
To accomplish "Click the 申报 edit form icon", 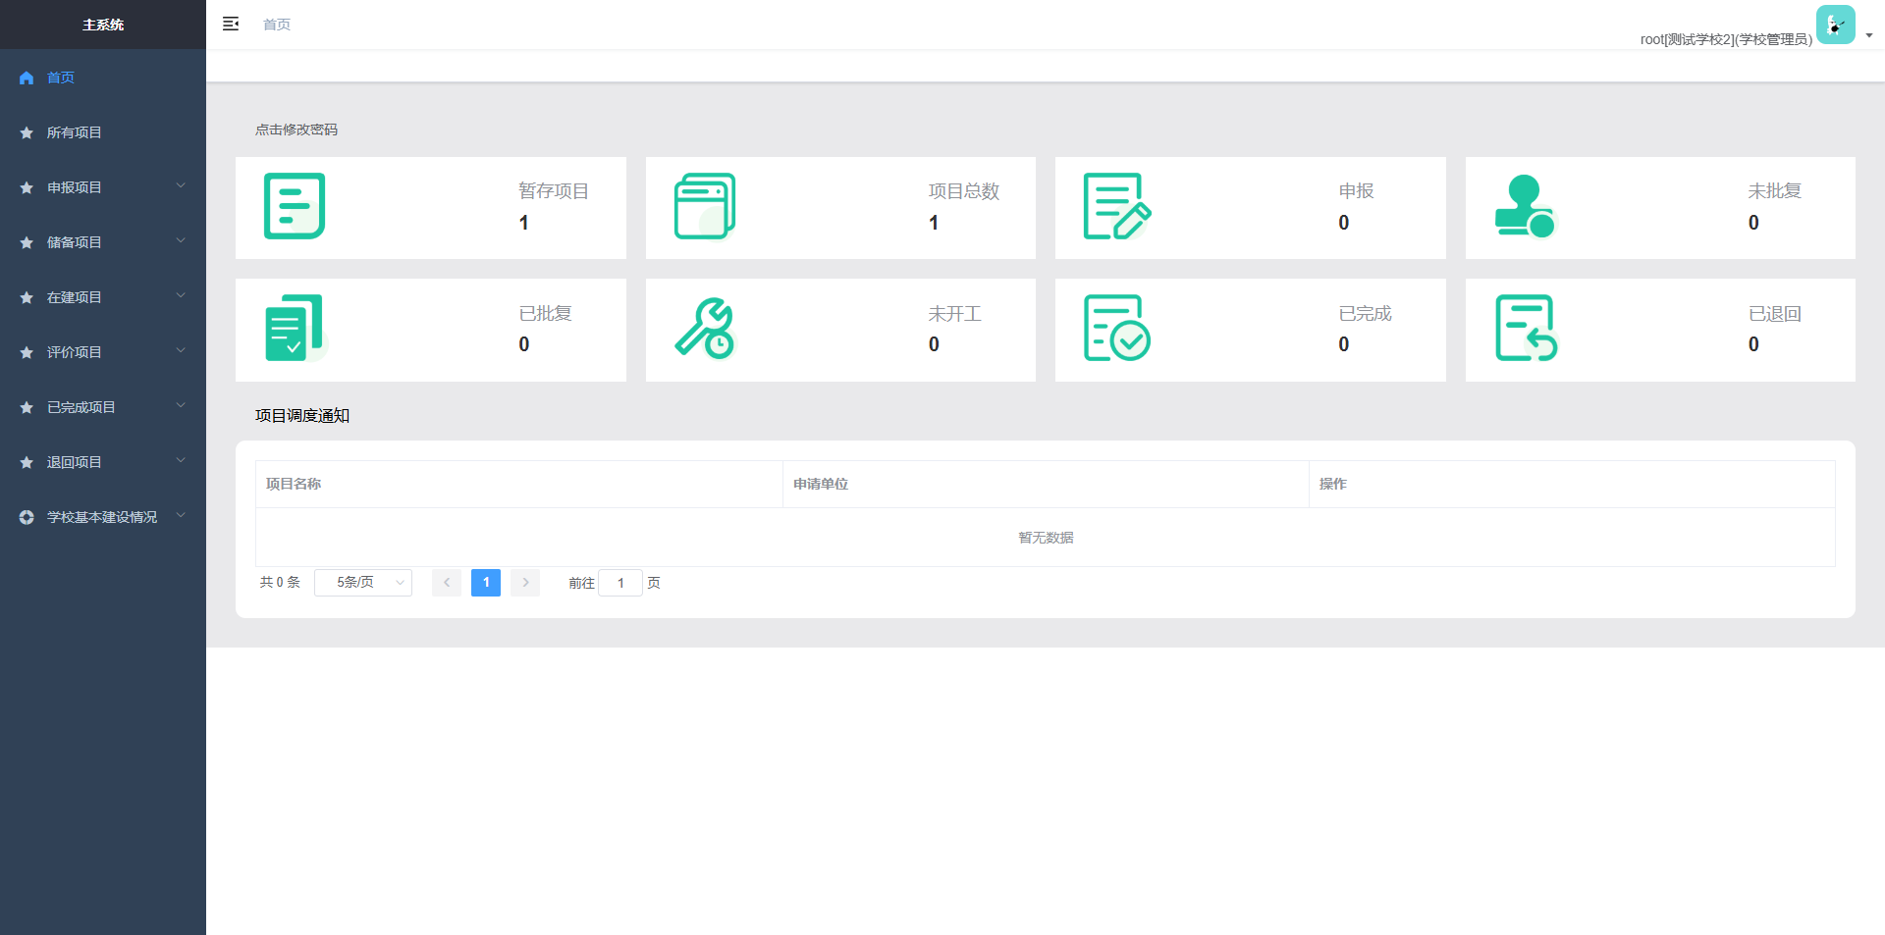I will coord(1116,206).
